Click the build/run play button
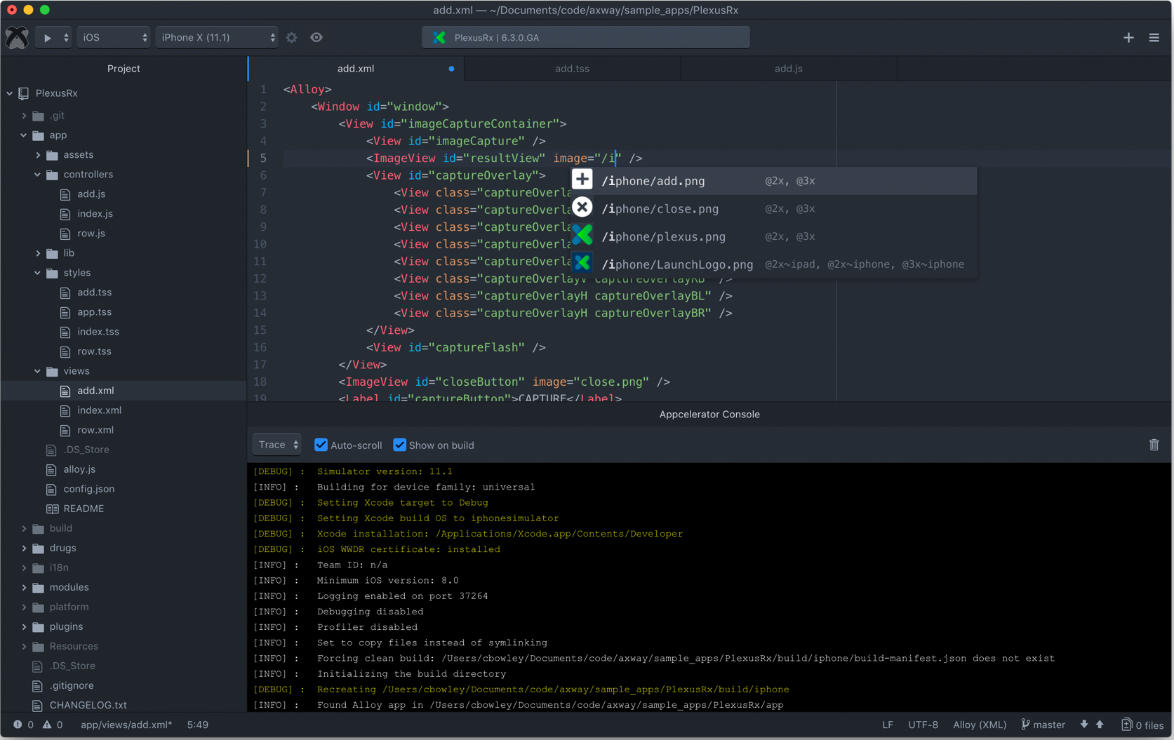Viewport: 1174px width, 740px height. (x=46, y=37)
